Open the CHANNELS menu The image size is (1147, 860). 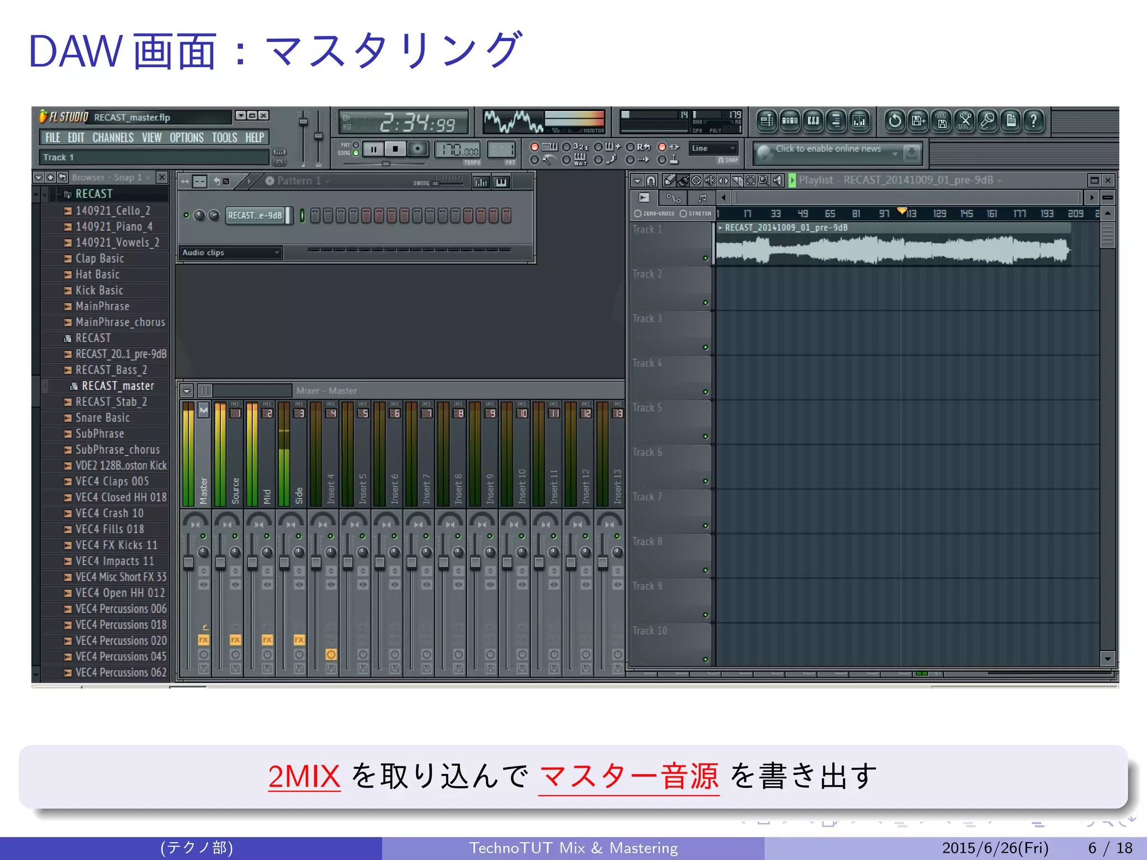click(113, 138)
